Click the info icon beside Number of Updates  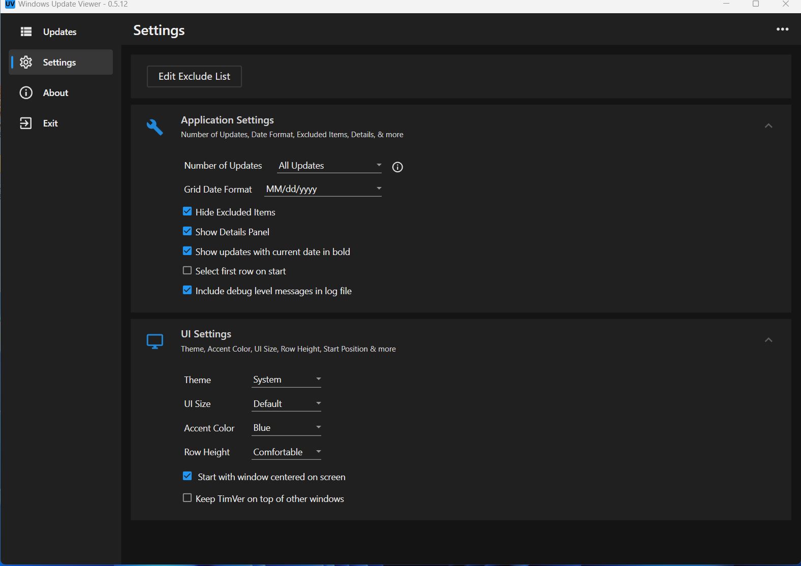(x=397, y=167)
